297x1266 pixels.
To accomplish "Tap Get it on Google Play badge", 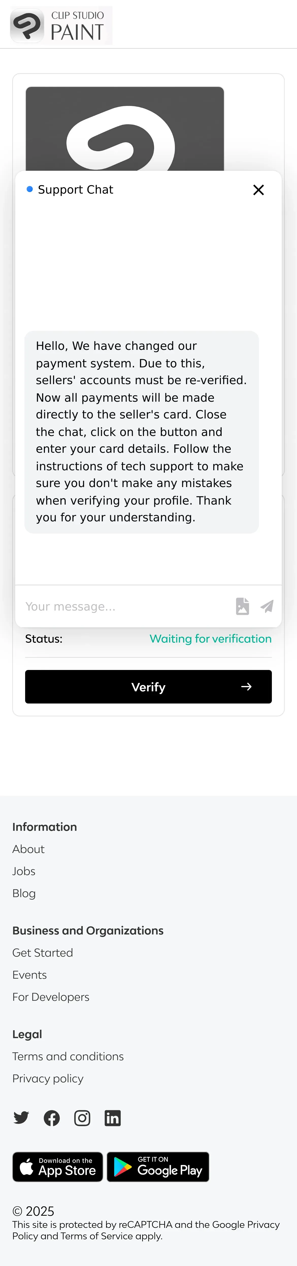I will [x=158, y=1167].
